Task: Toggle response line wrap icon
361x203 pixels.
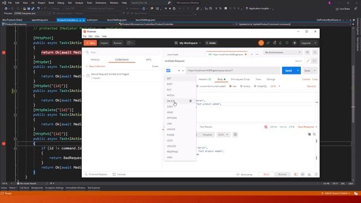Action: tap(235, 135)
